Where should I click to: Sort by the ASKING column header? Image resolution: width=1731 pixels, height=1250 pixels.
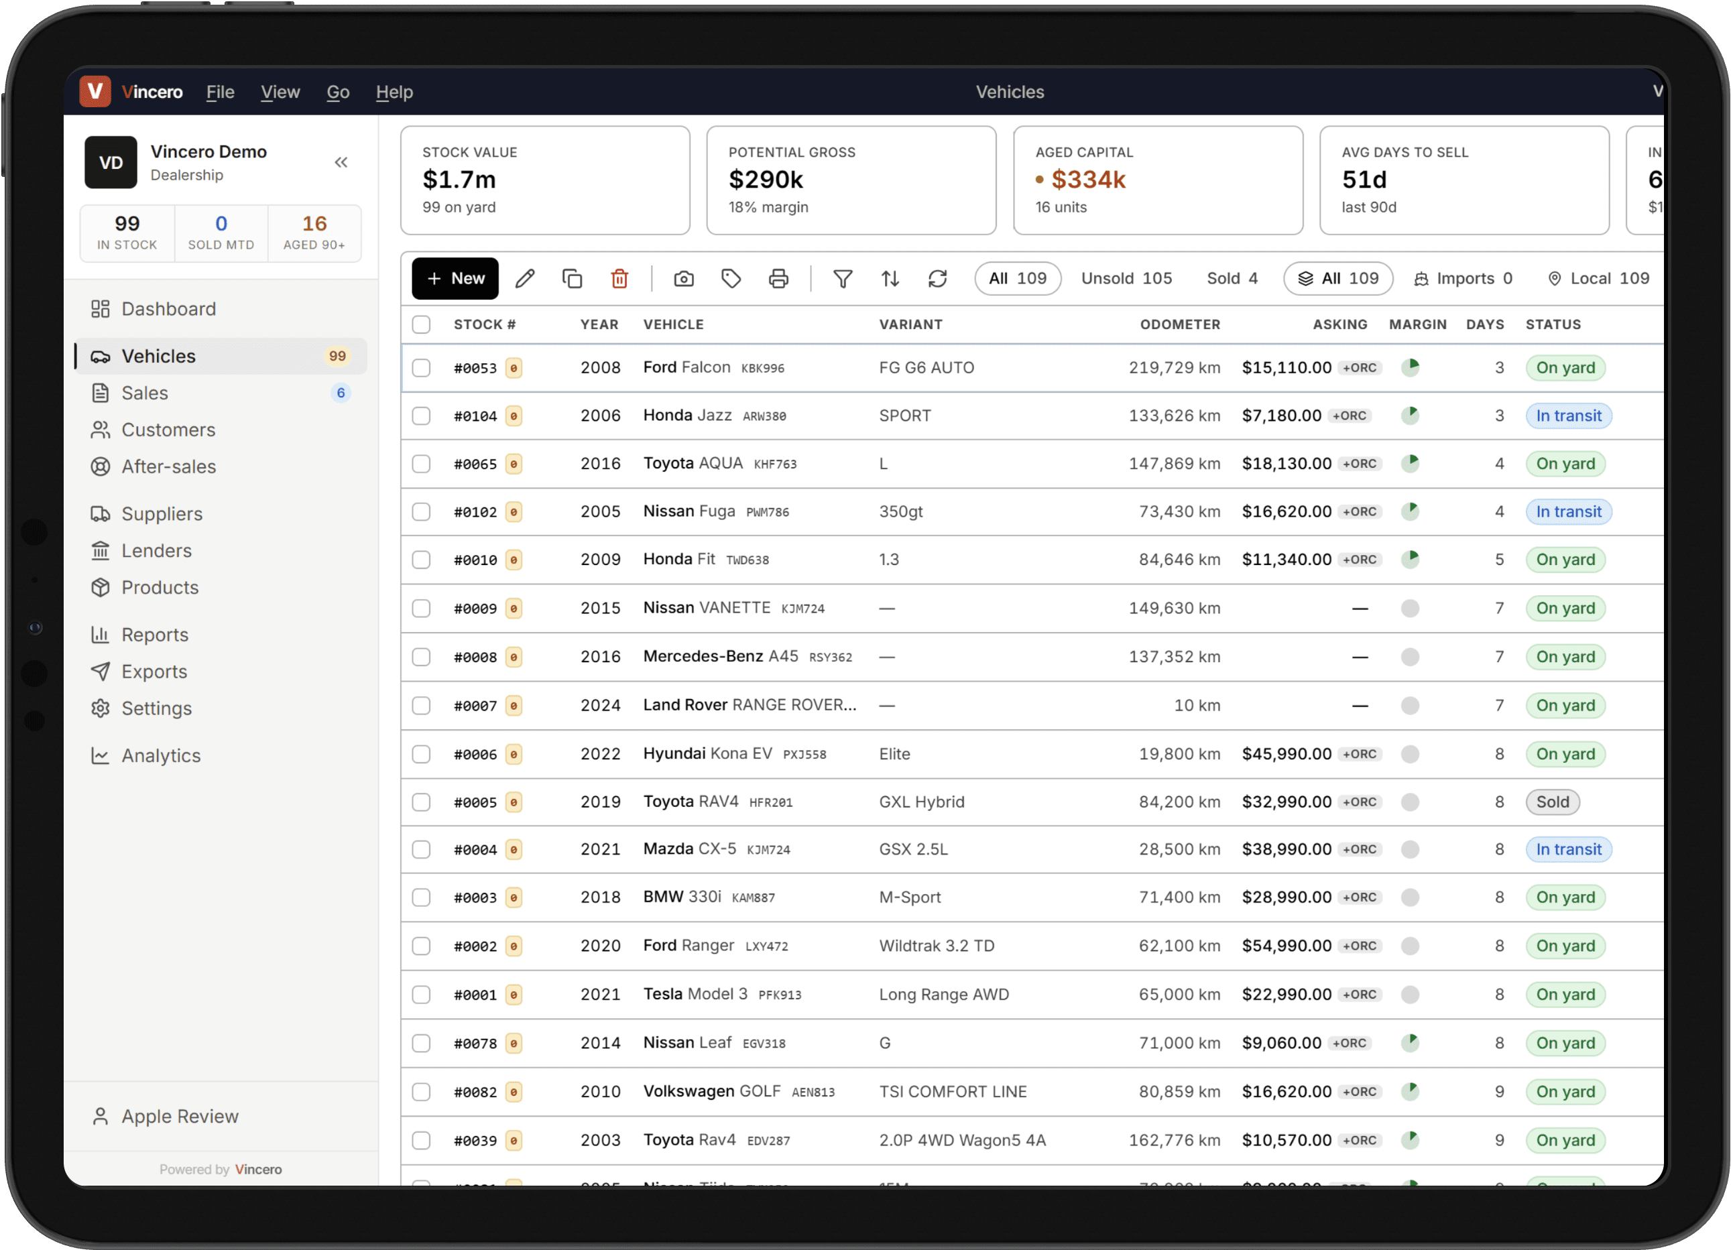click(1339, 324)
